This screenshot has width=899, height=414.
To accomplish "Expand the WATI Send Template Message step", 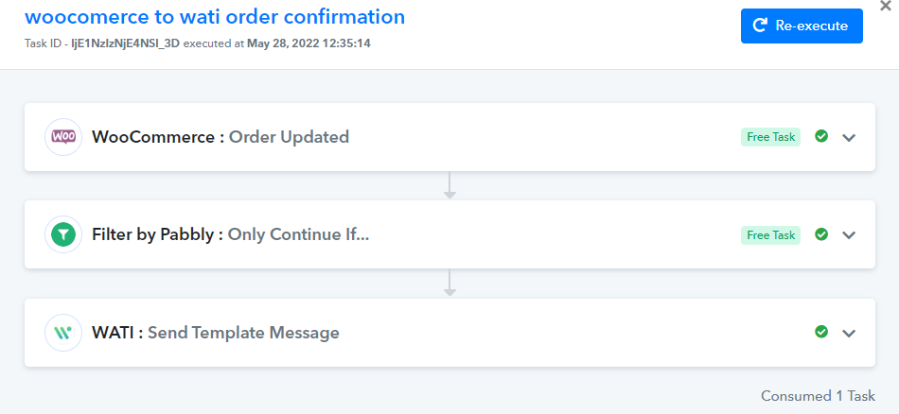I will point(849,334).
